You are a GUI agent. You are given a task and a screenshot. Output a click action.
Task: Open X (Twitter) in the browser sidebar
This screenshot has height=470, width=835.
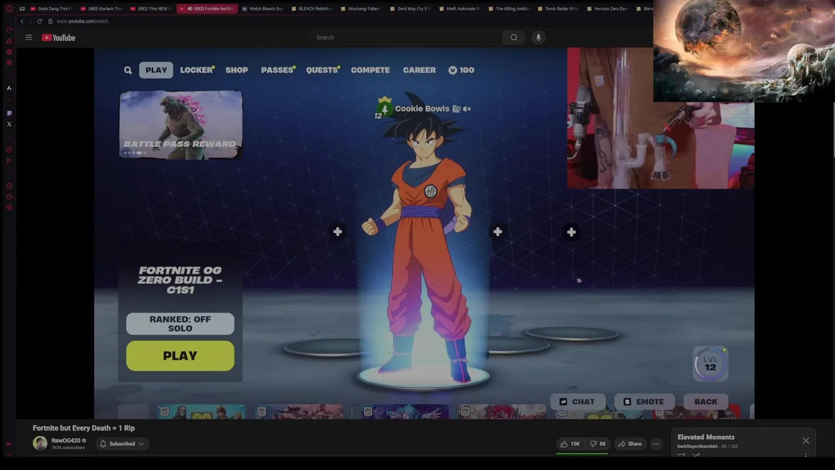[9, 124]
